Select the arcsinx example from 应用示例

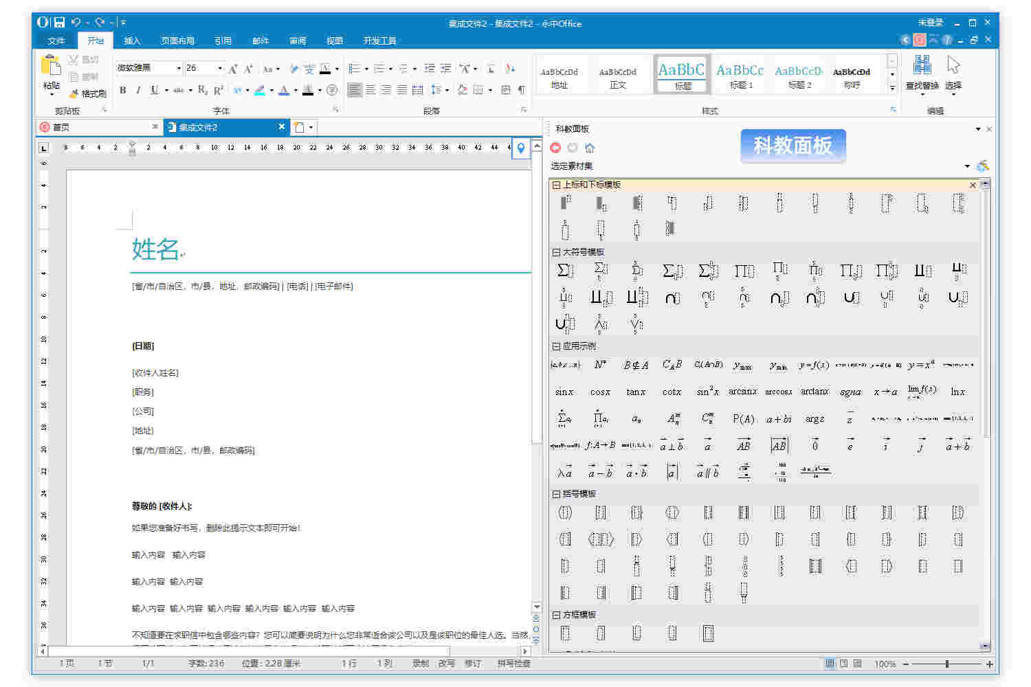tap(743, 391)
